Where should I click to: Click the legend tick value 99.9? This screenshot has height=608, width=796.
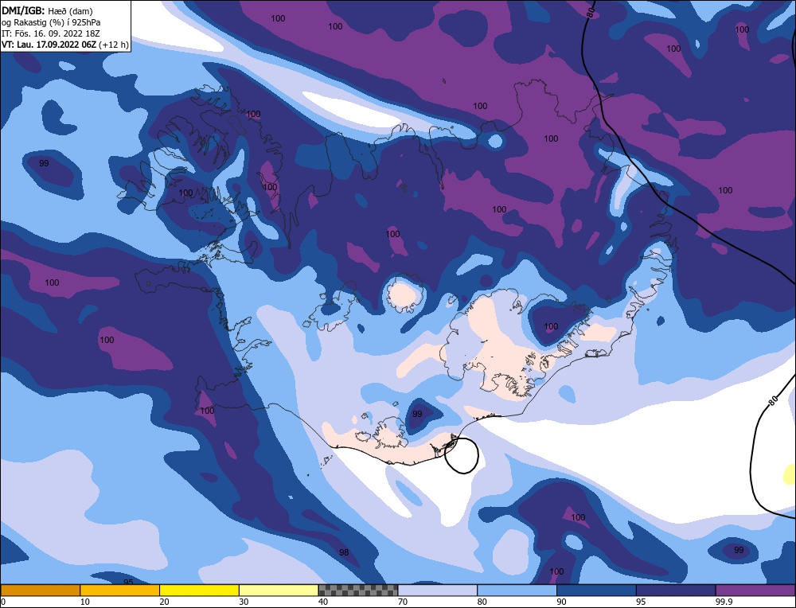click(x=723, y=602)
